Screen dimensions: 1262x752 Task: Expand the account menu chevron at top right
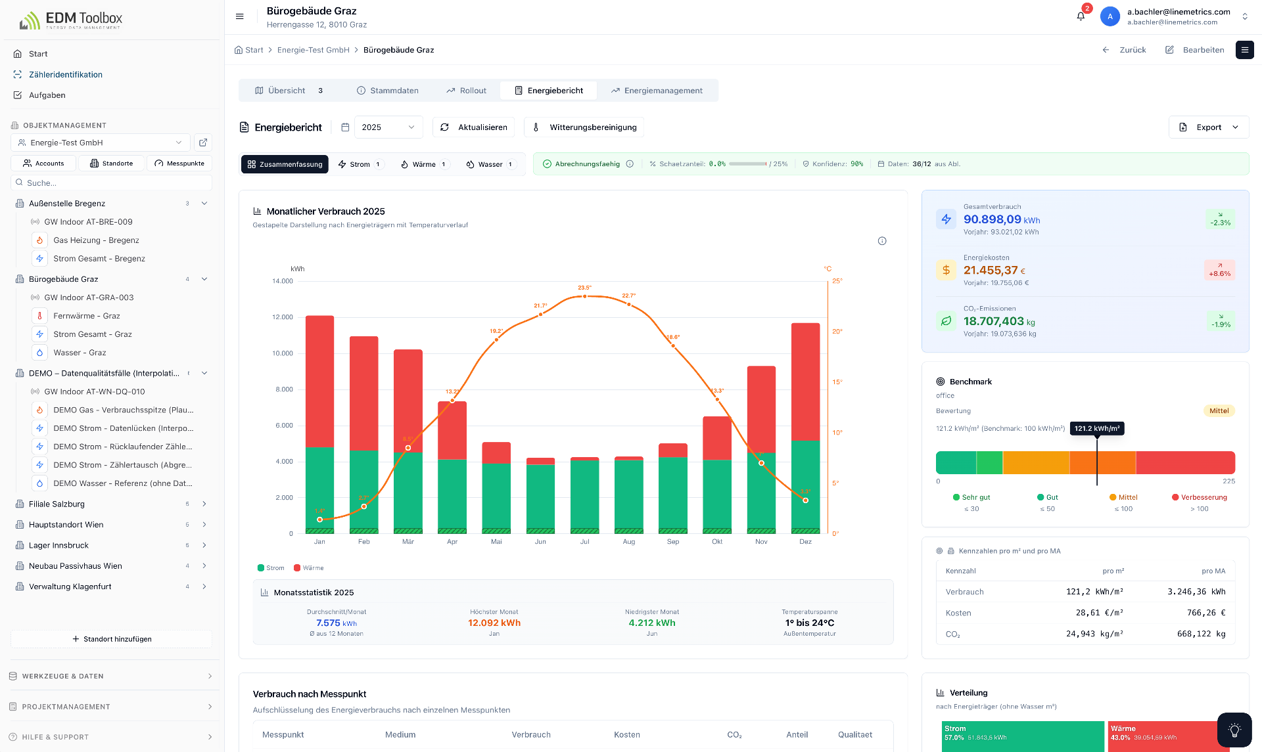coord(1244,16)
